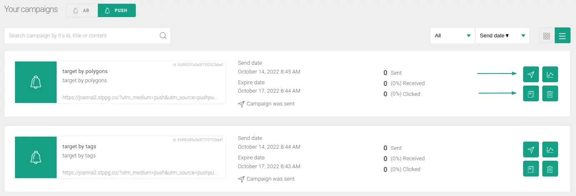Open the 'target by polygons' campaign title
Image resolution: width=576 pixels, height=196 pixels.
point(85,71)
